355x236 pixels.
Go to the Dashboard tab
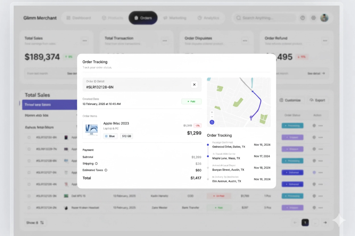coord(79,18)
